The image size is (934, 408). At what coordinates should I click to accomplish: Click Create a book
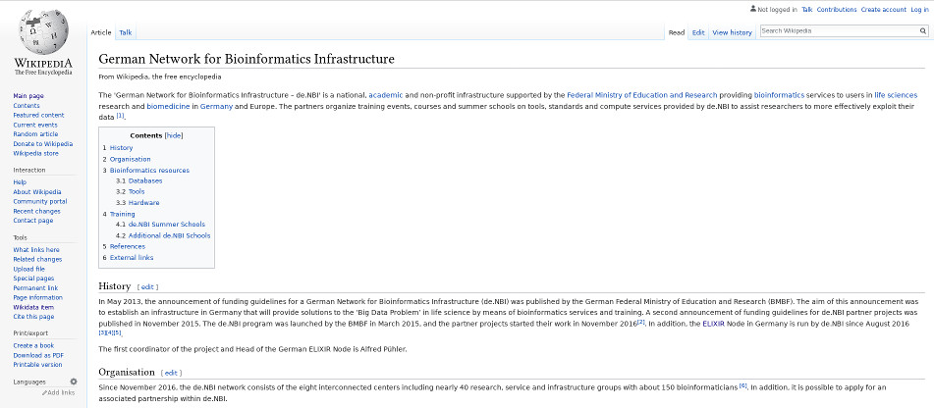click(x=33, y=345)
